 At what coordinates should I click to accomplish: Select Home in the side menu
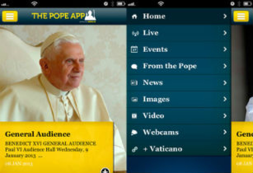179,16
